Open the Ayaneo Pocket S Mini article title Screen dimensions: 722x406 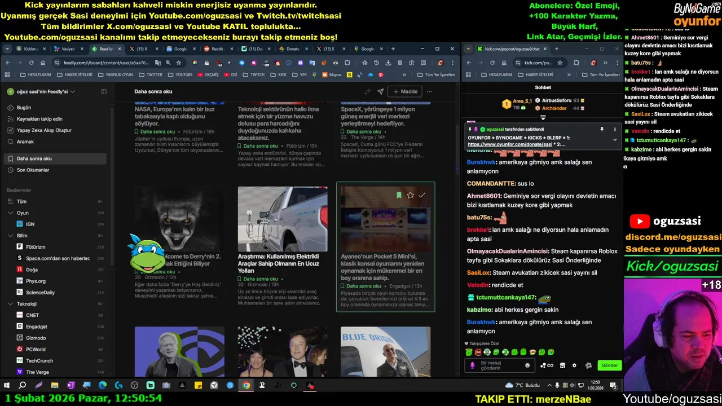tap(384, 267)
